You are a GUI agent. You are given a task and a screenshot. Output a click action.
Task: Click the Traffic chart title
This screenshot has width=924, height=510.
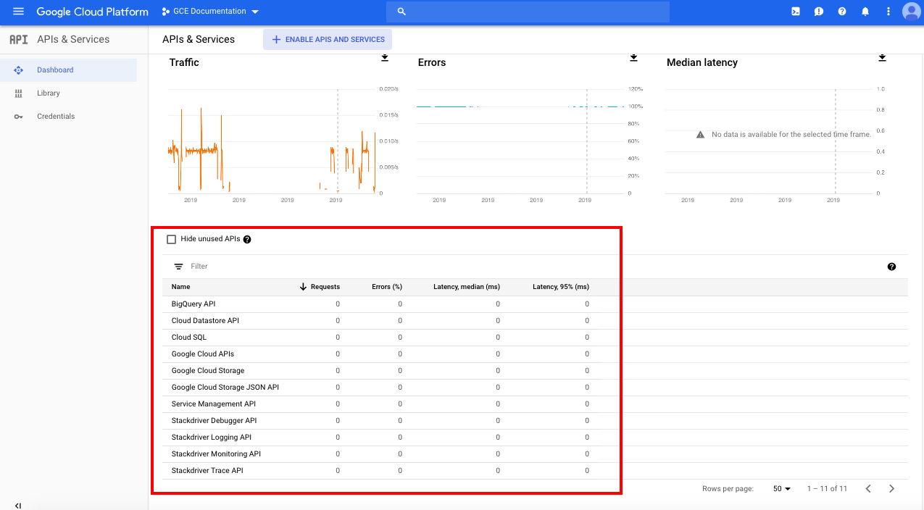184,63
